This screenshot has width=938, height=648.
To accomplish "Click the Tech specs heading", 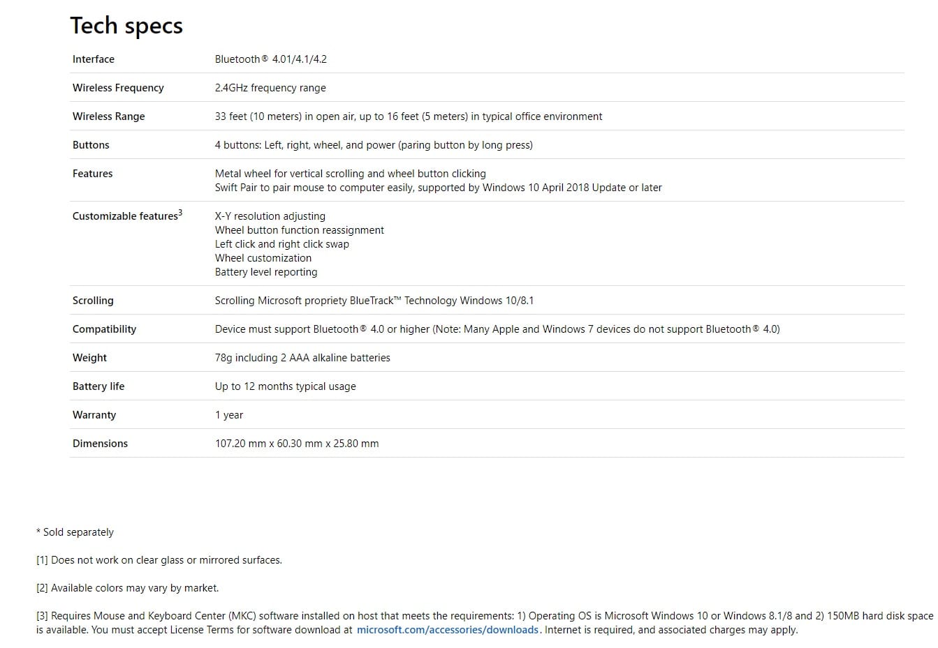I will (x=126, y=26).
